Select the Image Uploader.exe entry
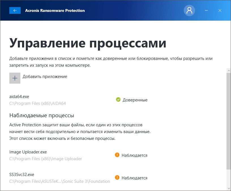Viewport: 231px width, 191px height. point(28,152)
